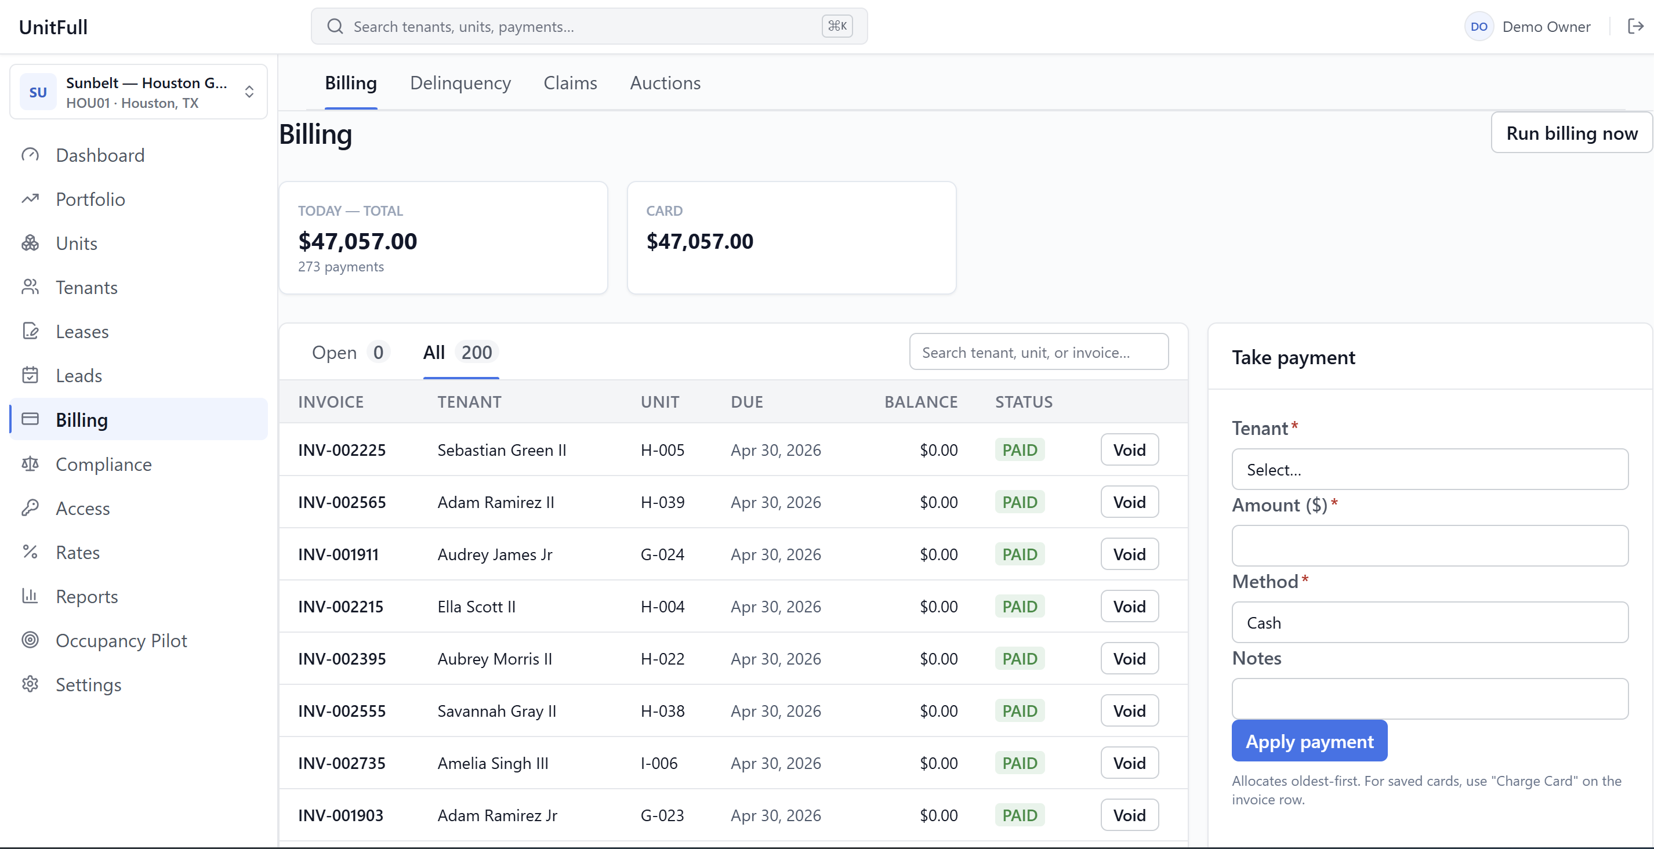Click the Notes input field
This screenshot has height=849, width=1654.
[1430, 699]
